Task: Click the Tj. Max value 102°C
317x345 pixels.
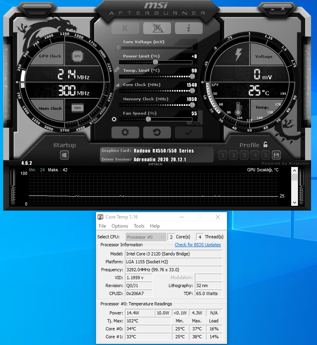Action: tap(148, 321)
